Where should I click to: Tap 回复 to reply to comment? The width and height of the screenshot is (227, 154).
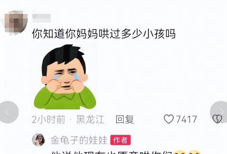pos(125,119)
